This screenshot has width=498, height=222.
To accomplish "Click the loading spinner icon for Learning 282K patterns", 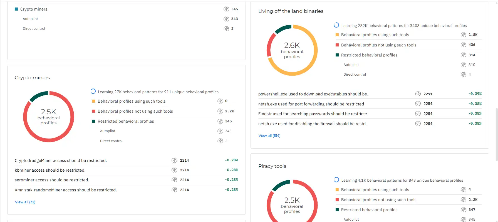I will 336,25.
